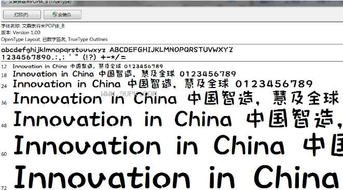Image resolution: width=343 pixels, height=190 pixels.
Task: Click the 安装(I) install button
Action: click(62, 14)
